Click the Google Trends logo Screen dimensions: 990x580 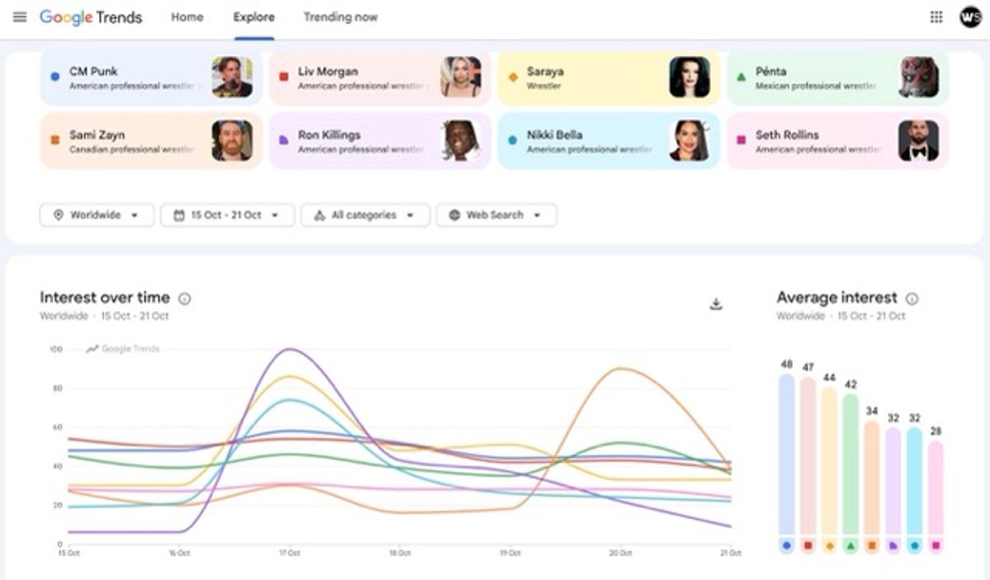point(91,17)
